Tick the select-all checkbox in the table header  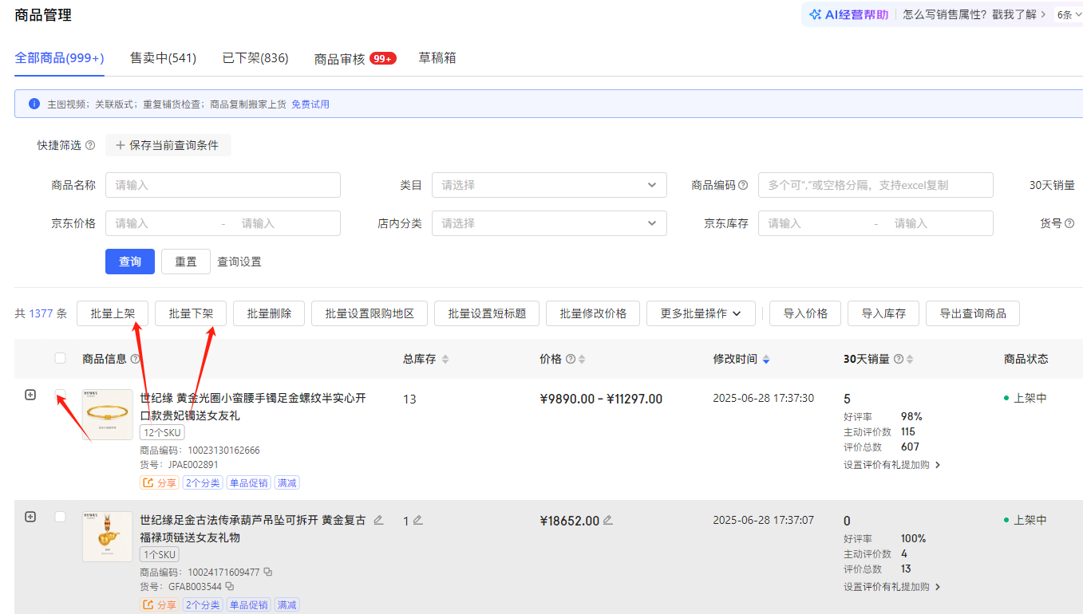tap(61, 359)
